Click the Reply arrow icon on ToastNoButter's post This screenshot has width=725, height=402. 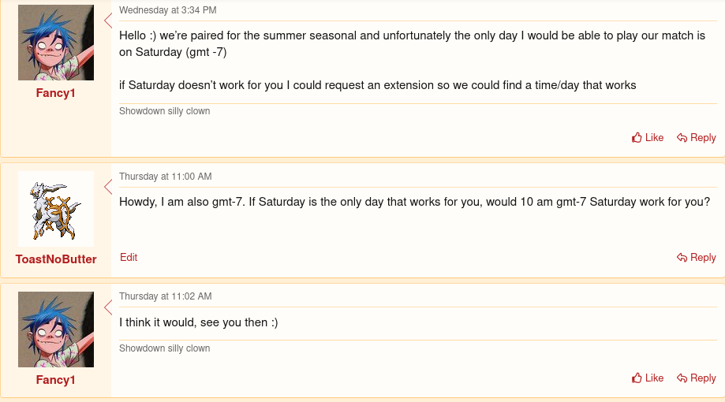pyautogui.click(x=682, y=258)
